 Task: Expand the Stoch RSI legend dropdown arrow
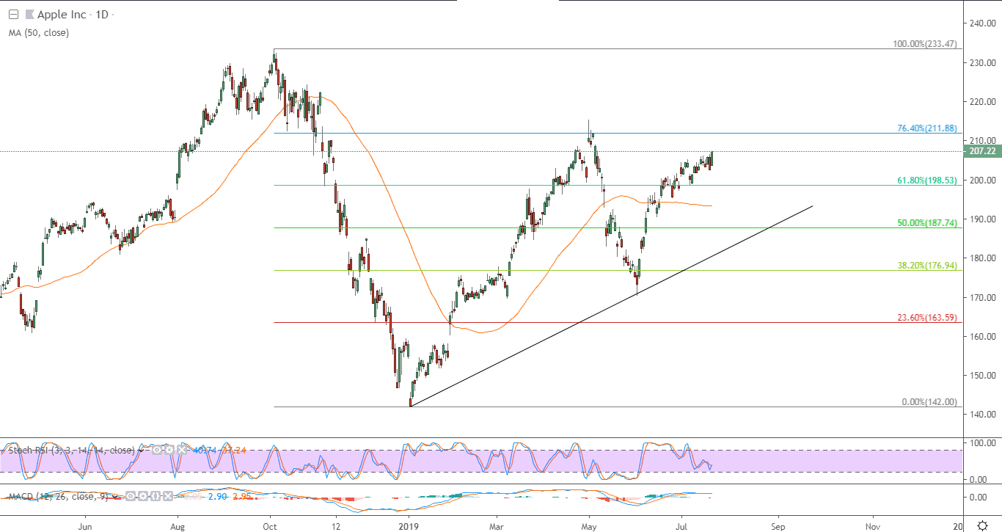point(143,449)
